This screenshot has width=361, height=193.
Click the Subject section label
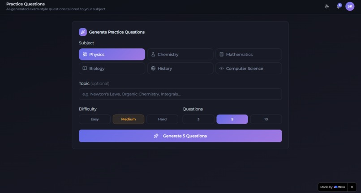86,43
